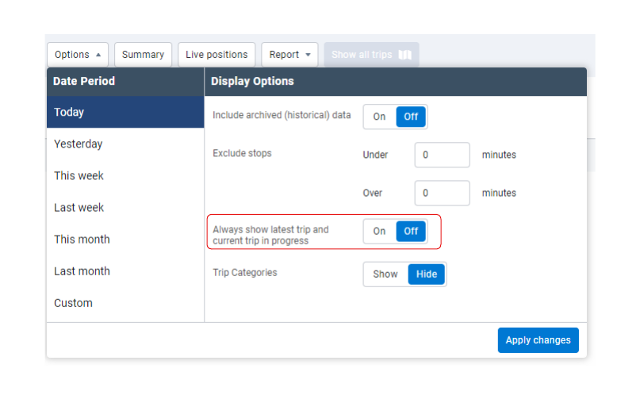Screen dimensions: 640x399
Task: Click Apply changes button
Action: click(538, 340)
